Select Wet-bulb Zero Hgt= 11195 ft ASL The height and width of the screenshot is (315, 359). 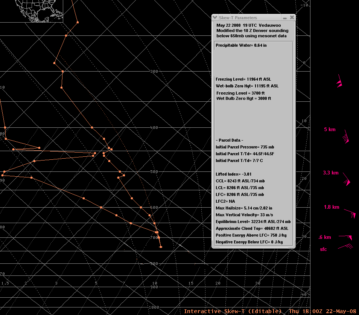pyautogui.click(x=247, y=86)
